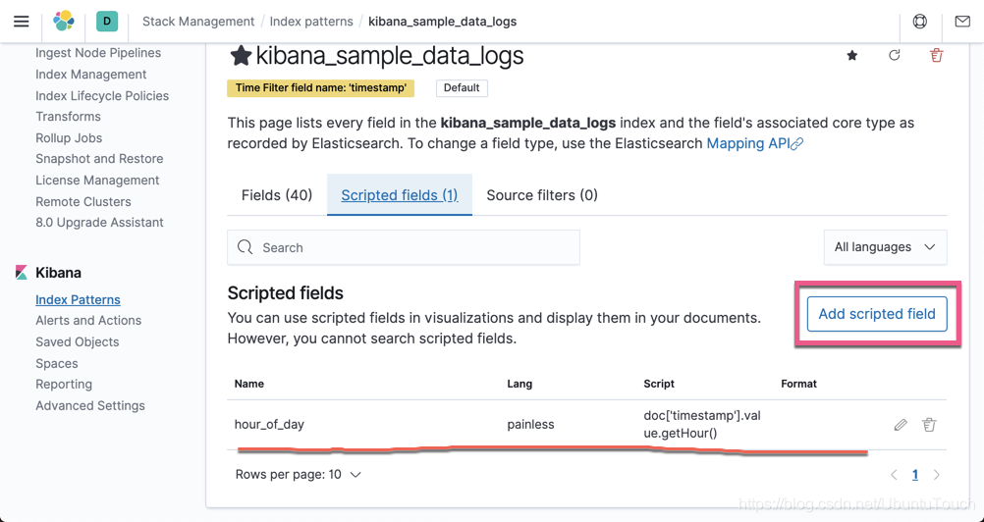
Task: Open Rows per page selector
Action: pyautogui.click(x=299, y=475)
